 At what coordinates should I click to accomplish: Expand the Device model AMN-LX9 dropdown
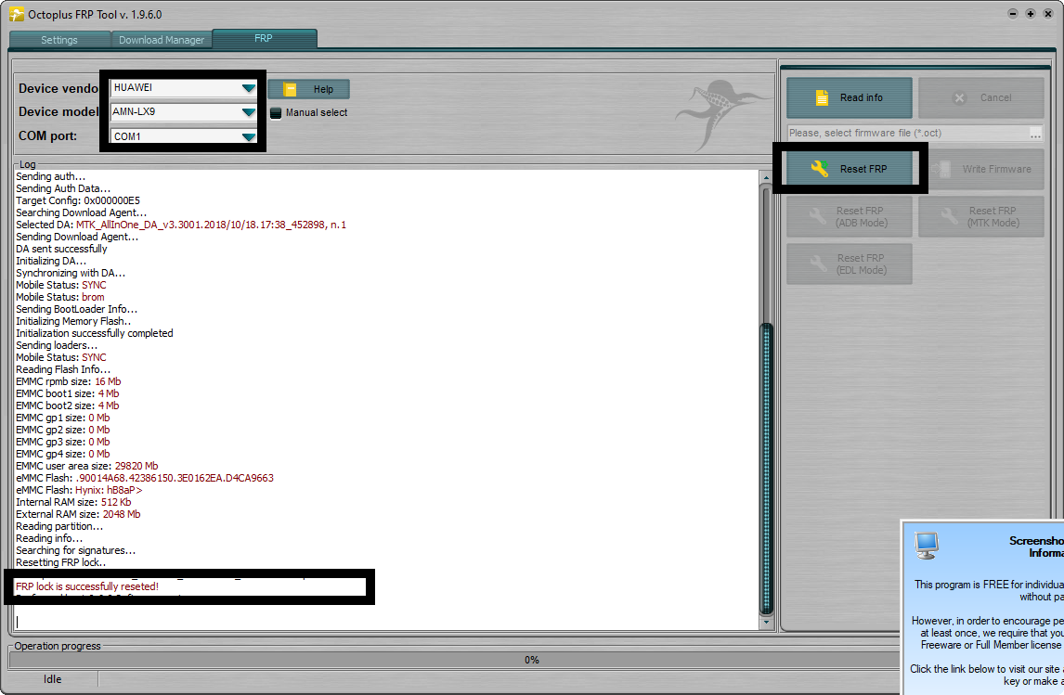(248, 112)
